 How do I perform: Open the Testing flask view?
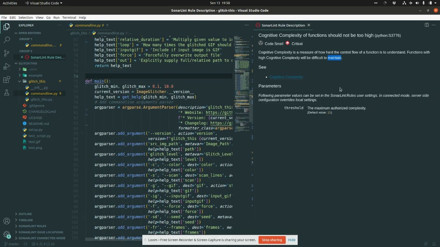click(x=7, y=93)
